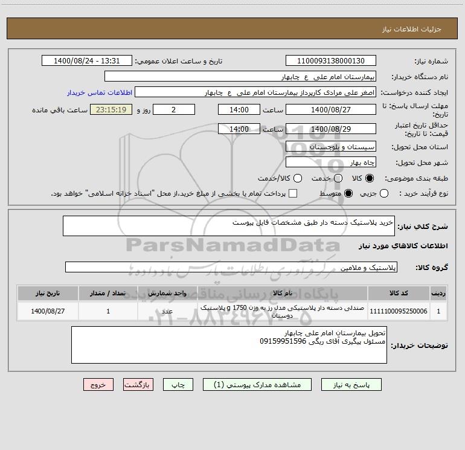Select the کالا radio button
The height and width of the screenshot is (450, 465).
click(370, 178)
